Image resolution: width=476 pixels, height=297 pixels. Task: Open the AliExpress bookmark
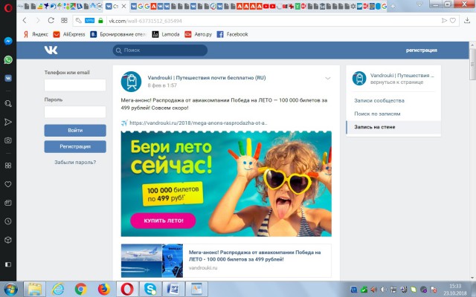click(x=69, y=34)
